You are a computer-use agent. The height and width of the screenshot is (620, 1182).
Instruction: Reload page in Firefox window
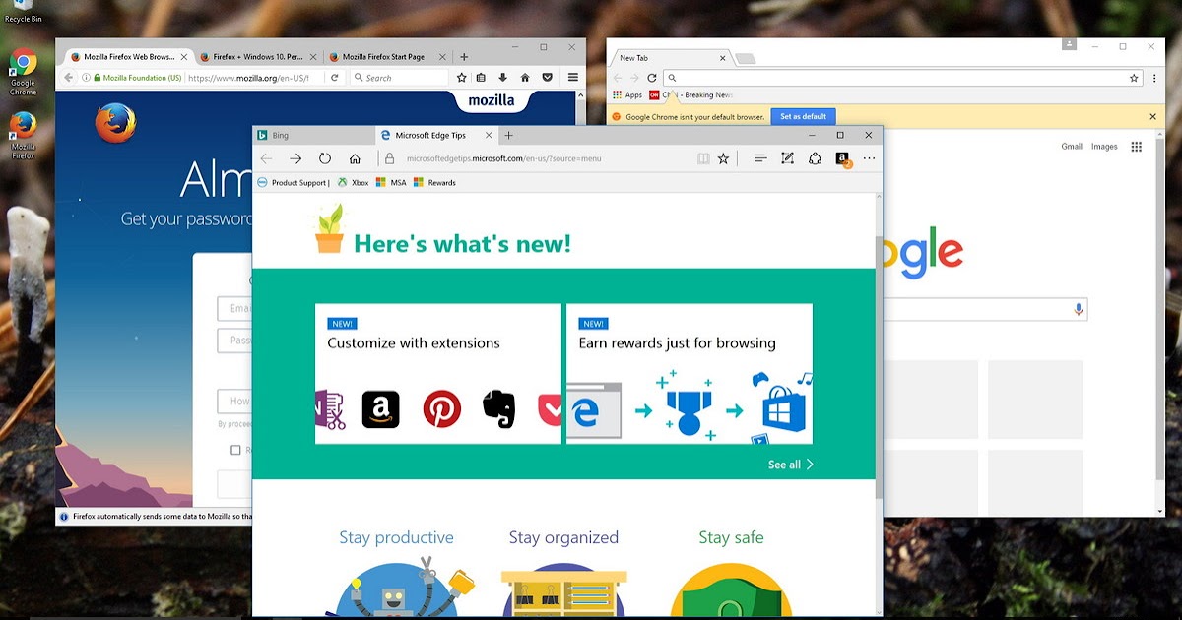[335, 78]
